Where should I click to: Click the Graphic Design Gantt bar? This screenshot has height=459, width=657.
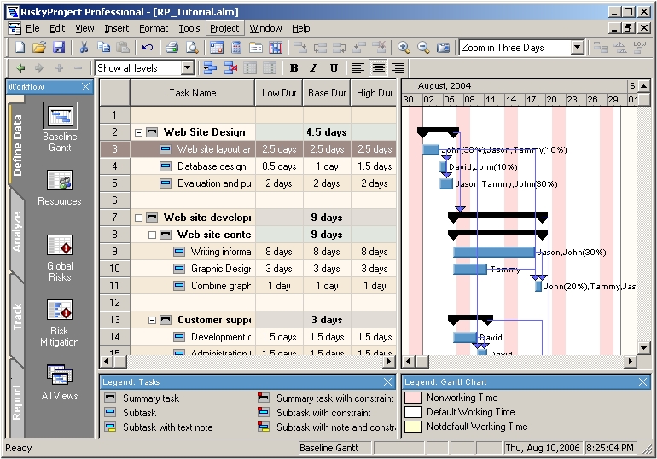point(470,270)
